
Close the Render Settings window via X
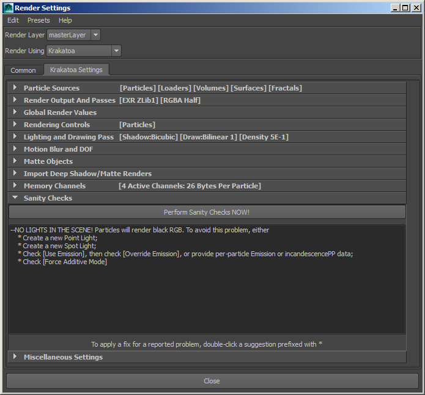pos(416,8)
